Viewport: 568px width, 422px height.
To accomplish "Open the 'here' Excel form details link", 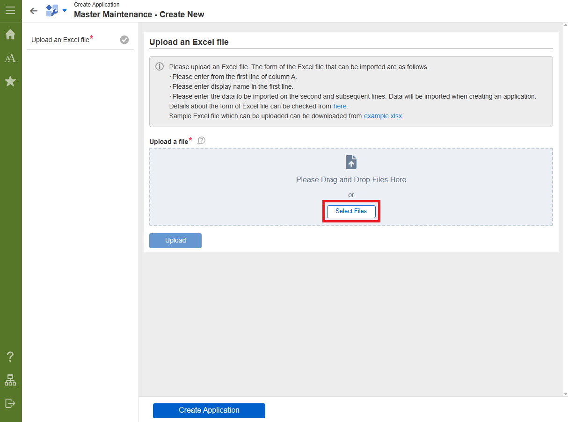I will (340, 106).
